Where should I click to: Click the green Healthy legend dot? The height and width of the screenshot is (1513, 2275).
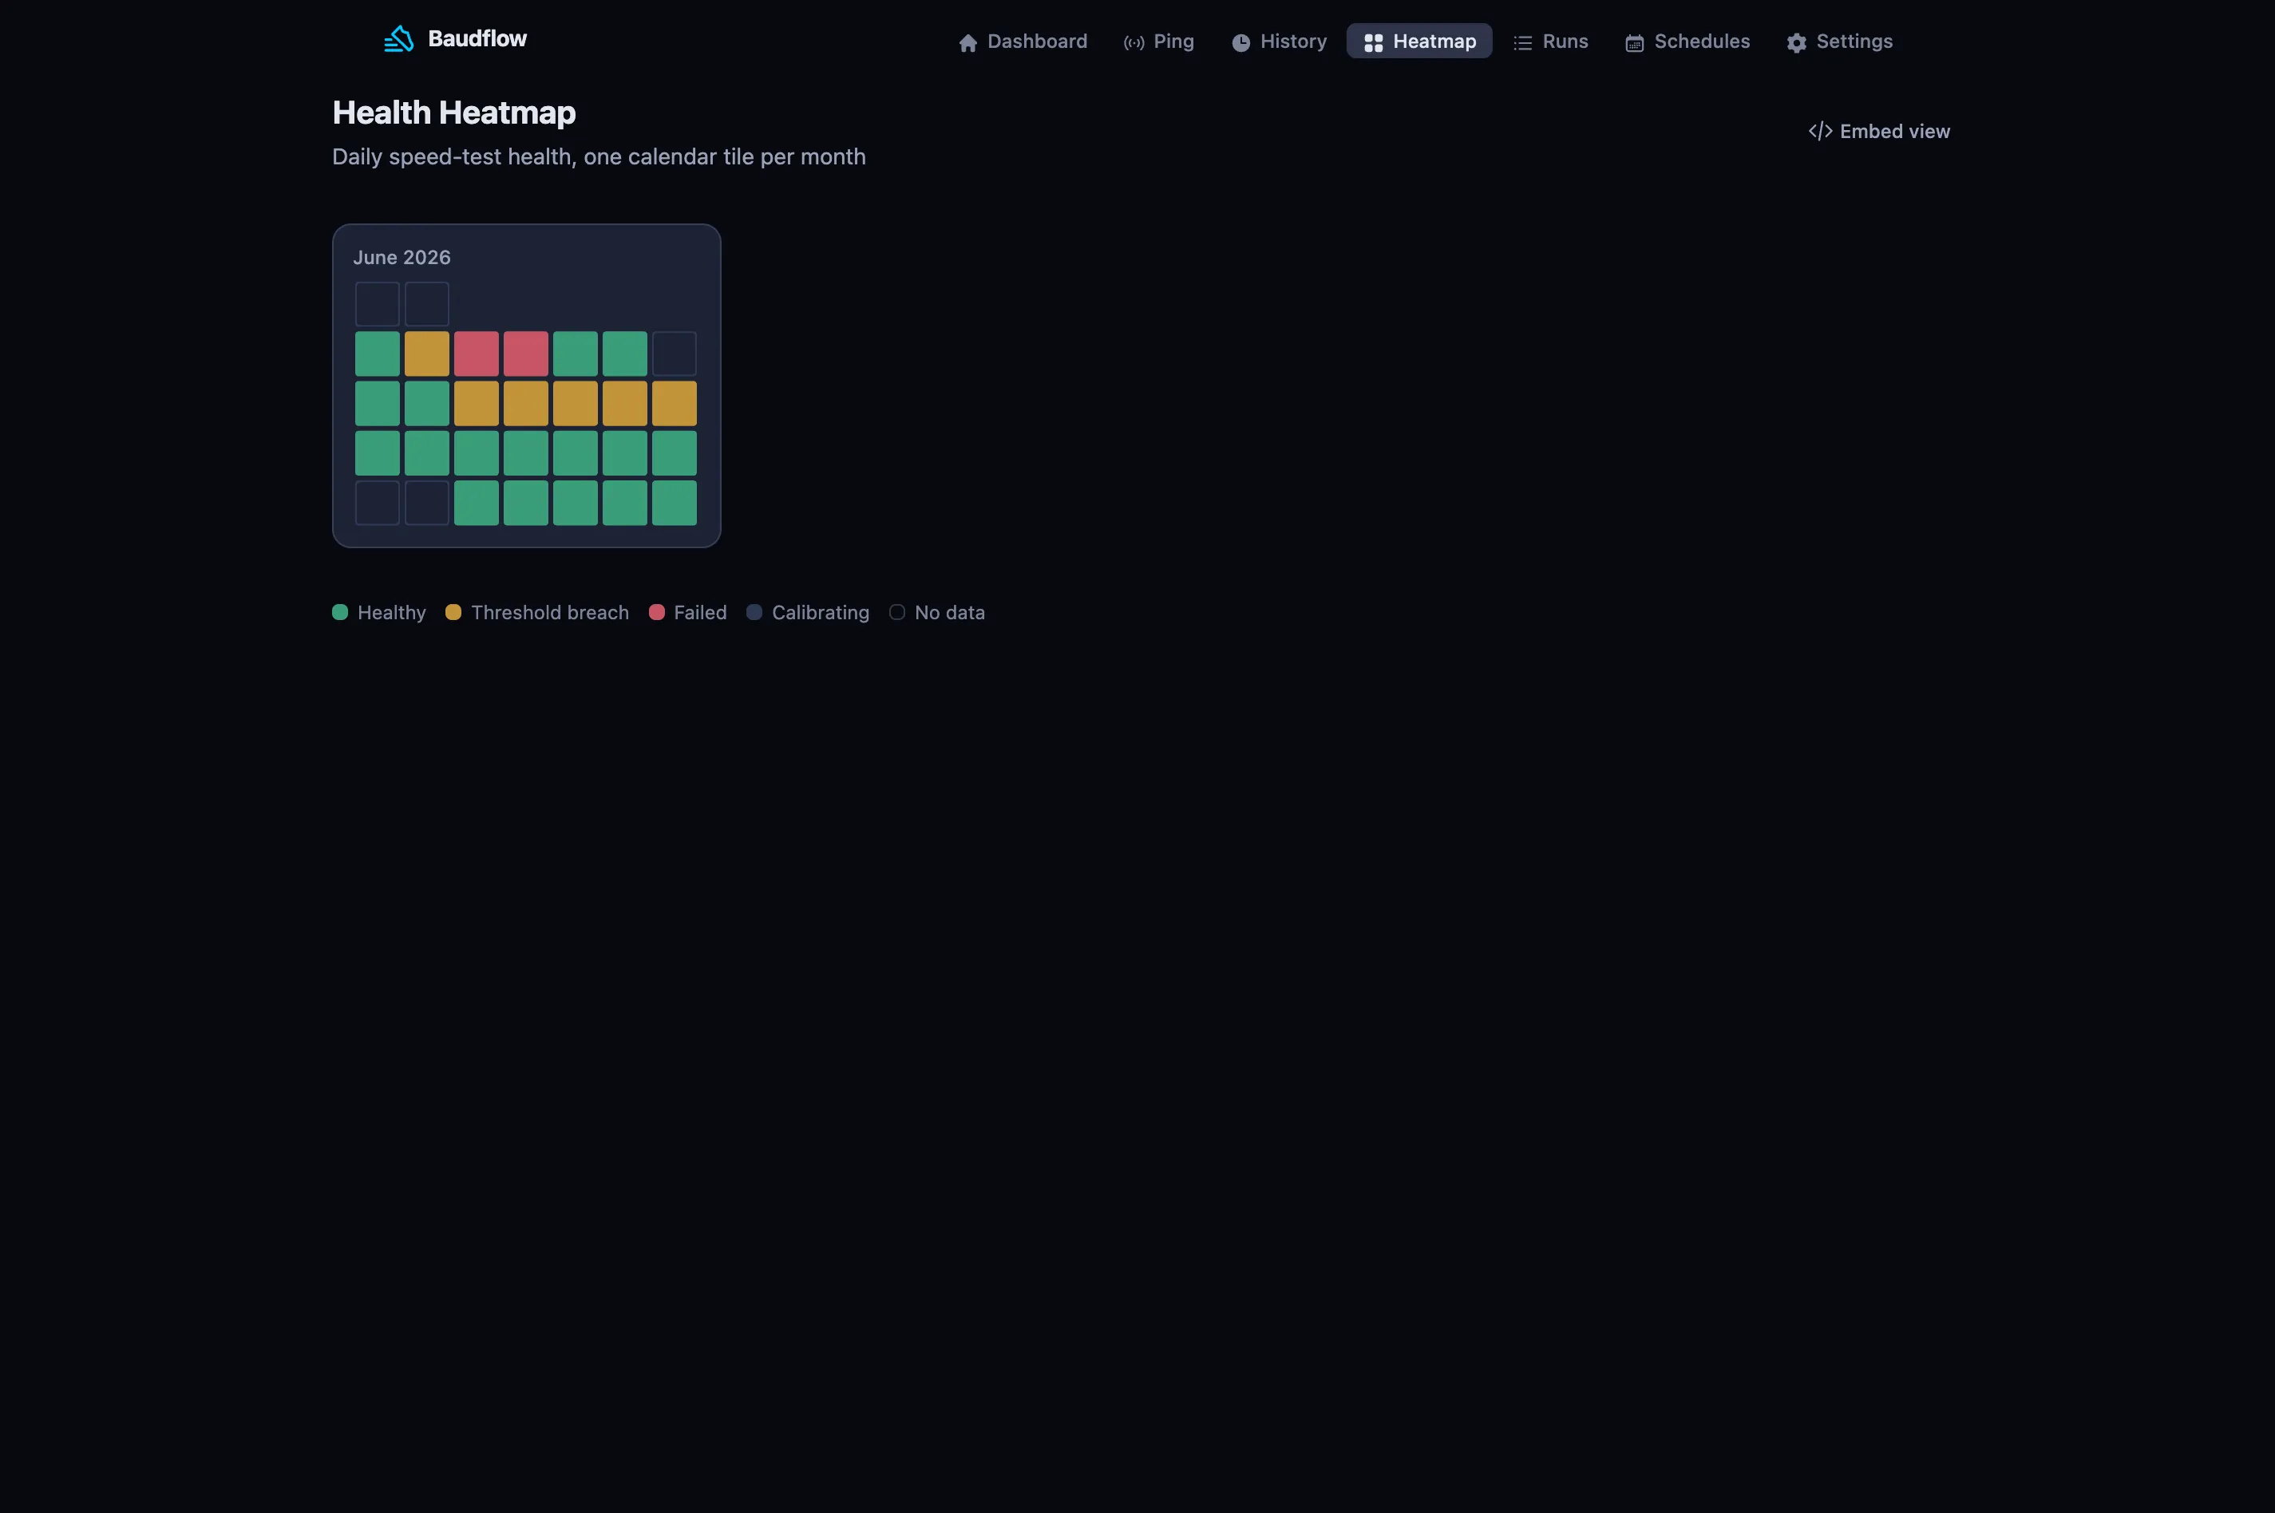[x=340, y=612]
